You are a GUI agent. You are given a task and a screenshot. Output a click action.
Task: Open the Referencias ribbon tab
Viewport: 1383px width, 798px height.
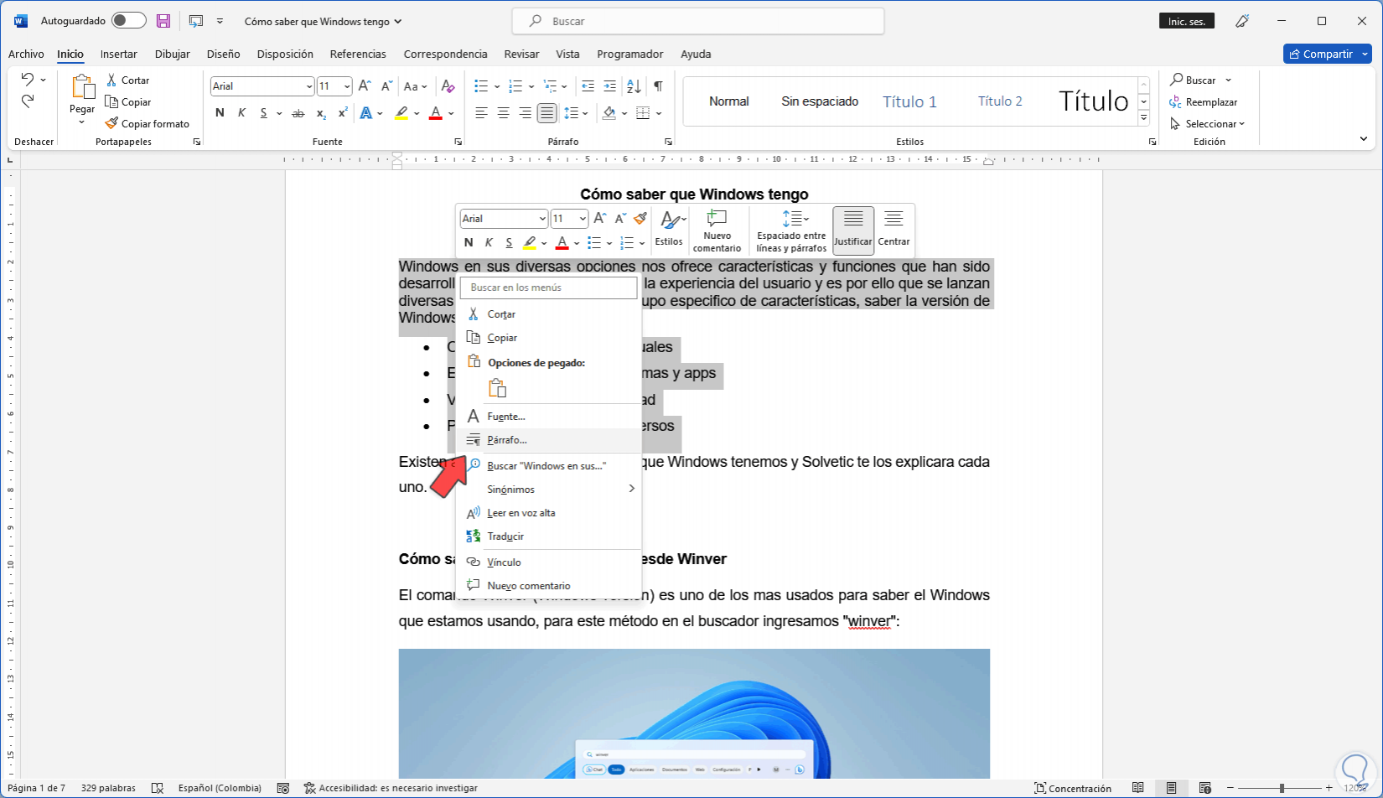point(358,54)
